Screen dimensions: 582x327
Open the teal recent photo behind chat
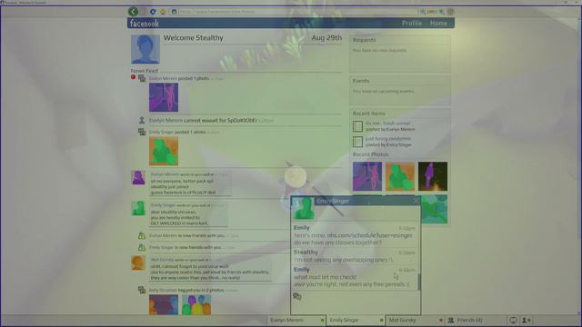(435, 210)
